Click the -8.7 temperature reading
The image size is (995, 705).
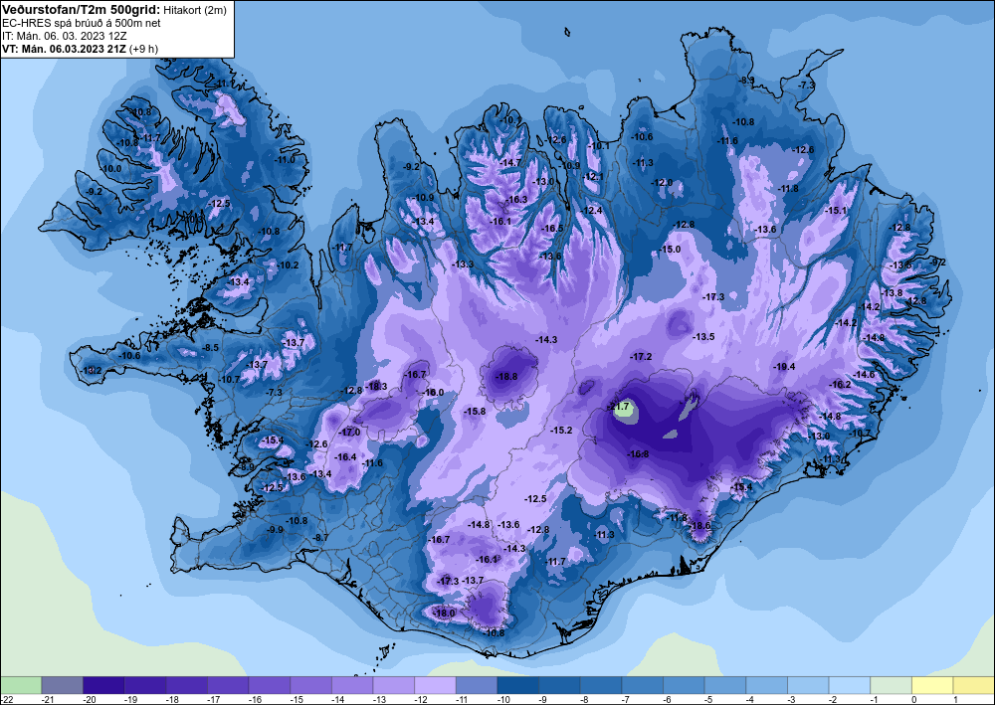click(x=321, y=538)
